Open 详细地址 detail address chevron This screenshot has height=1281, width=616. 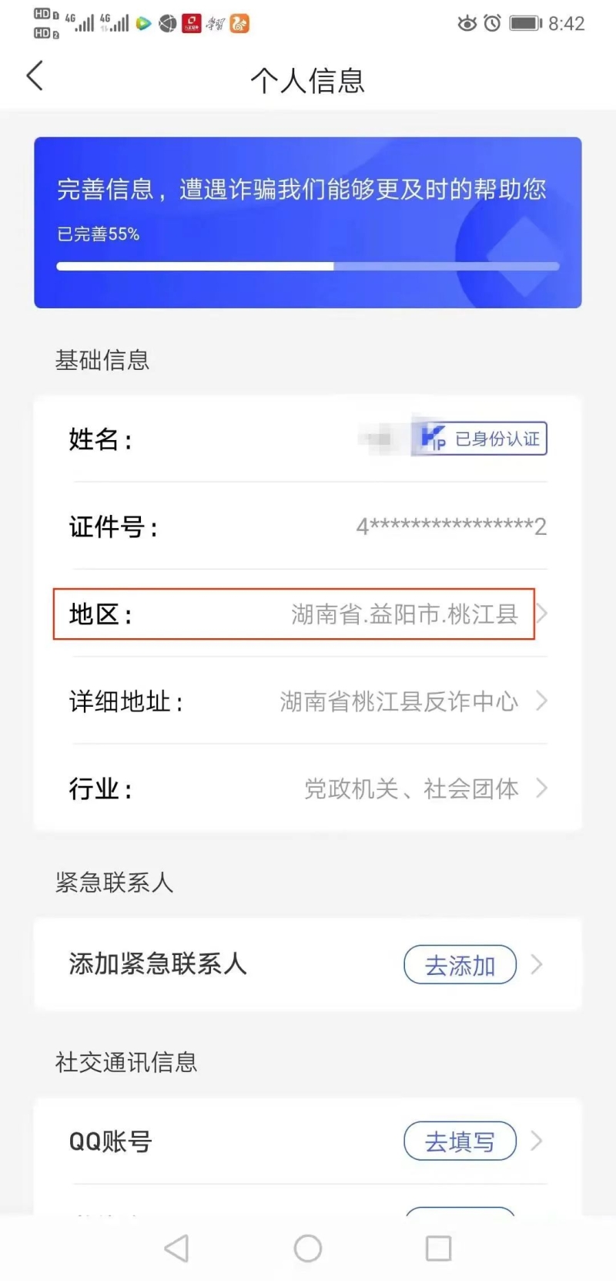pyautogui.click(x=542, y=701)
